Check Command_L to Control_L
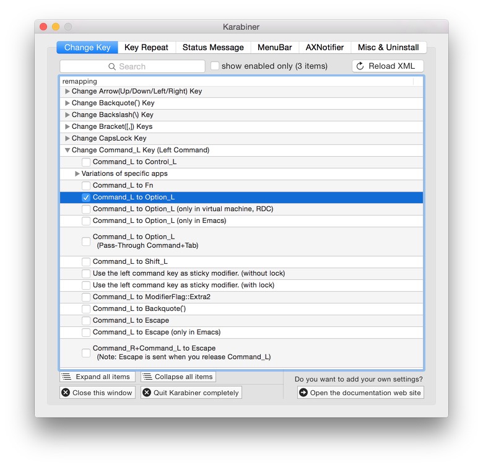 point(86,162)
